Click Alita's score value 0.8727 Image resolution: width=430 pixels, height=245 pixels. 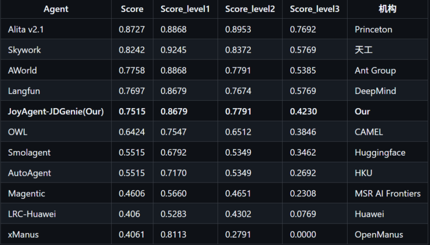click(132, 30)
